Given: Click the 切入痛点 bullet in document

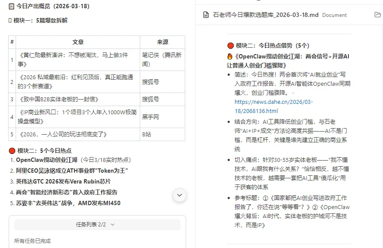Looking at the screenshot, I should click(292, 174).
